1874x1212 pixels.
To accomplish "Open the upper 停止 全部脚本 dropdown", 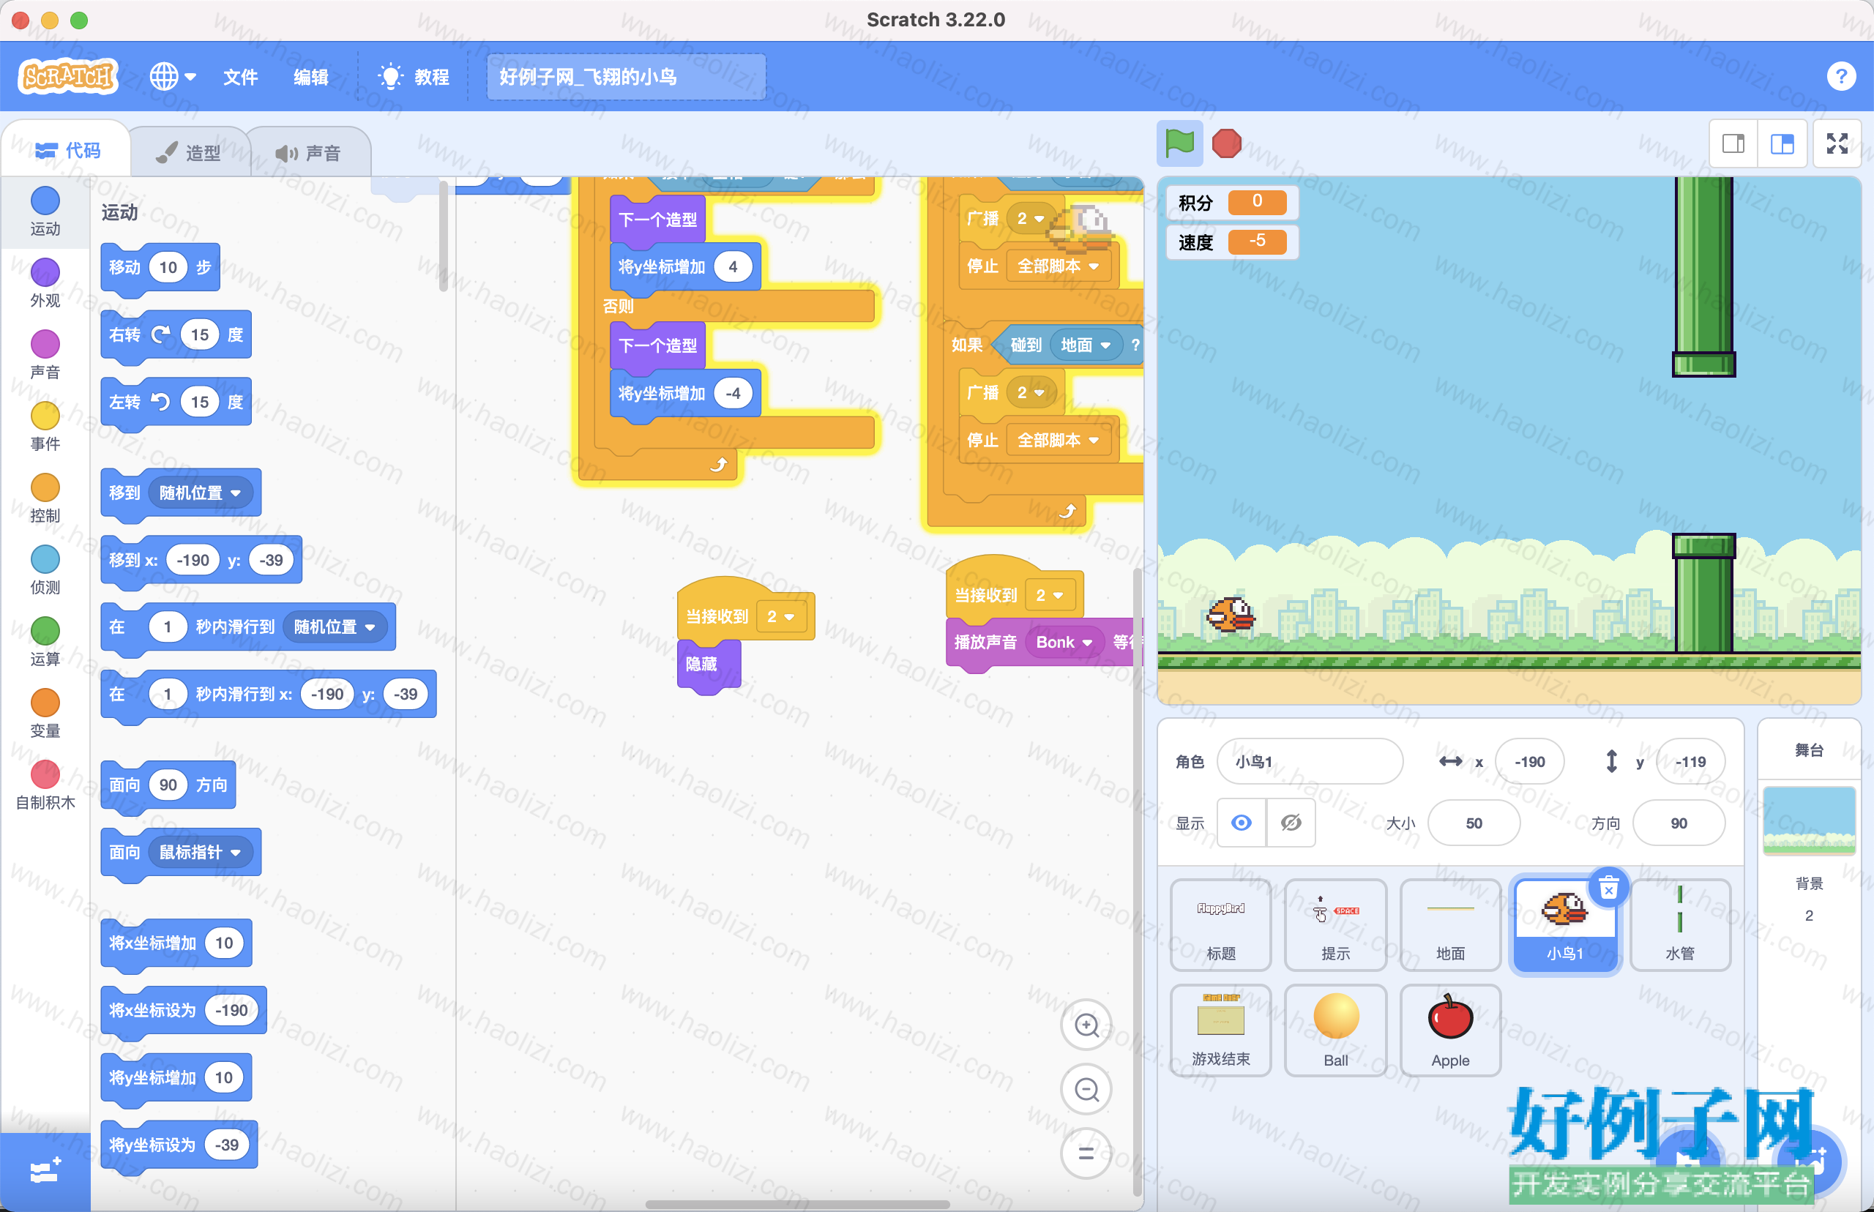I will point(1058,266).
